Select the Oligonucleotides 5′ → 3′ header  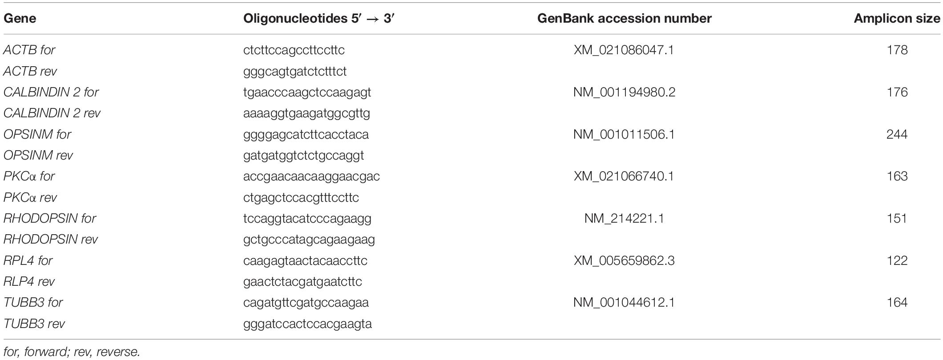tap(319, 18)
